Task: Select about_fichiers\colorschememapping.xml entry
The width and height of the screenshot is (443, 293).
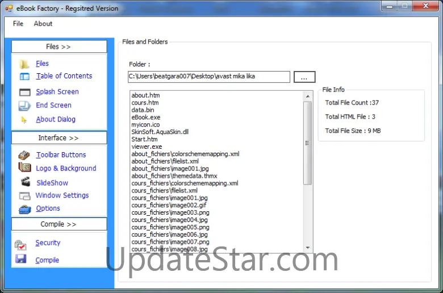Action: 185,154
